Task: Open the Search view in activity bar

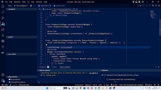Action: coord(3,12)
